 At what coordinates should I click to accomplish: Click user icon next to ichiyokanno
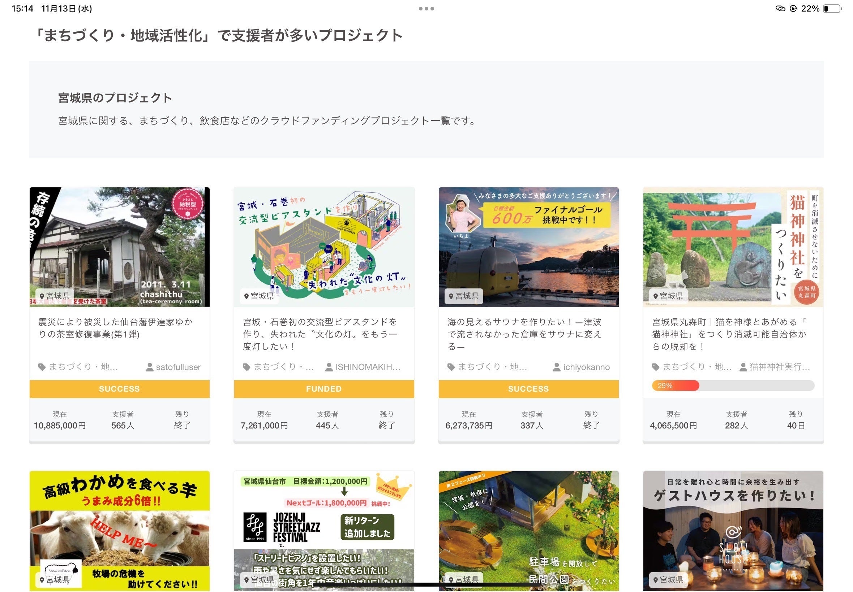pyautogui.click(x=557, y=367)
